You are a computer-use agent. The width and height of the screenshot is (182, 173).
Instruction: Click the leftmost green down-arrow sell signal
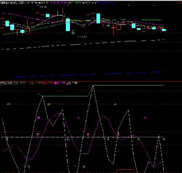(x=7, y=139)
